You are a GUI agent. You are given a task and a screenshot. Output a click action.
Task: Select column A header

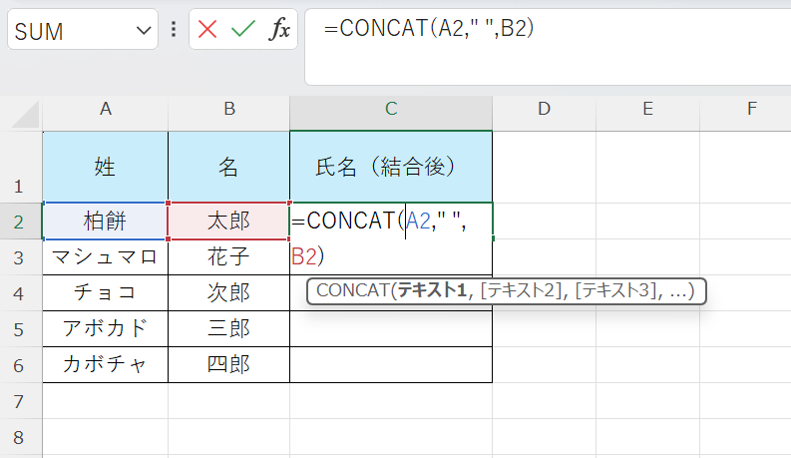[x=105, y=109]
